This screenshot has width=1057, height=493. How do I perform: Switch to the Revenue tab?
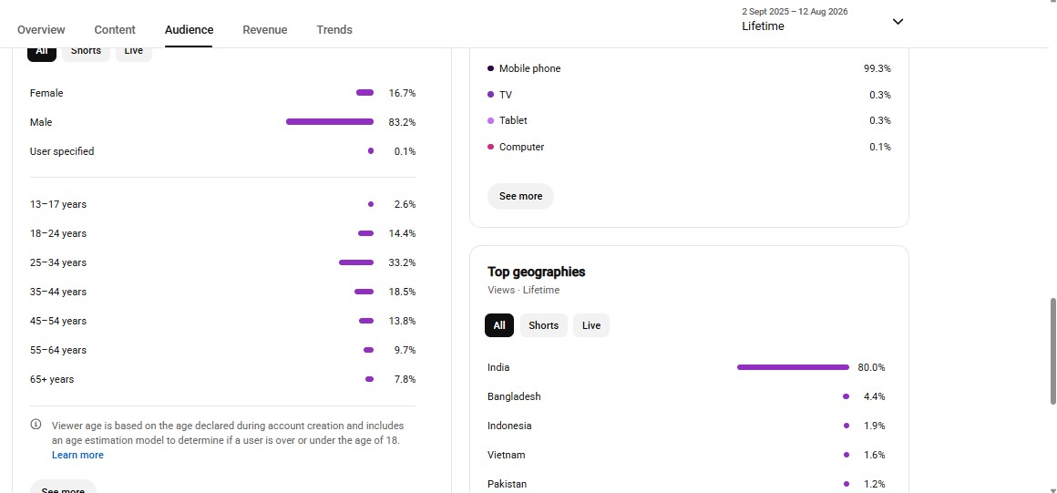265,30
